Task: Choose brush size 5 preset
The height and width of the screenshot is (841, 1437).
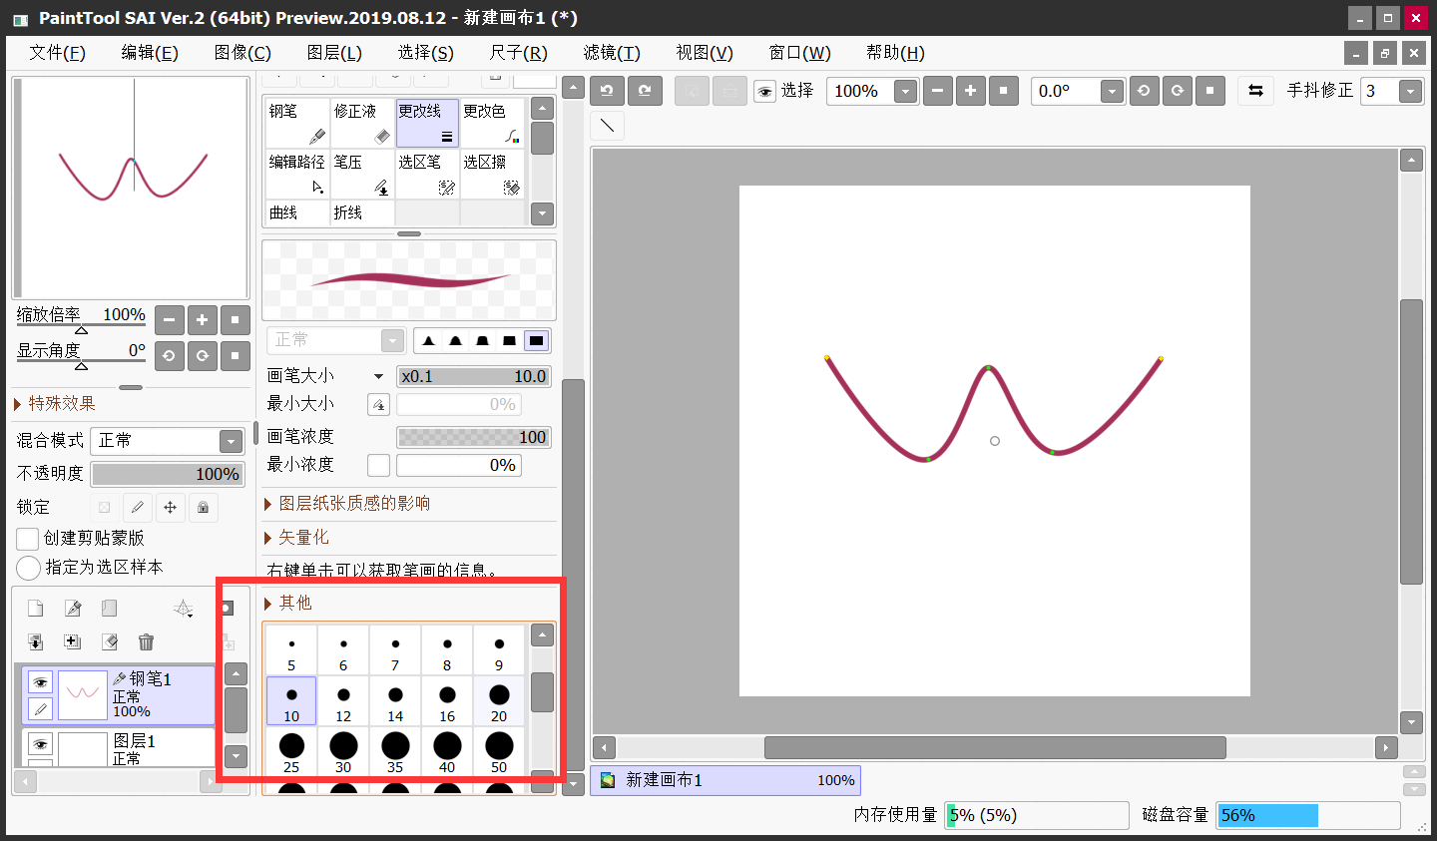Action: [x=291, y=650]
